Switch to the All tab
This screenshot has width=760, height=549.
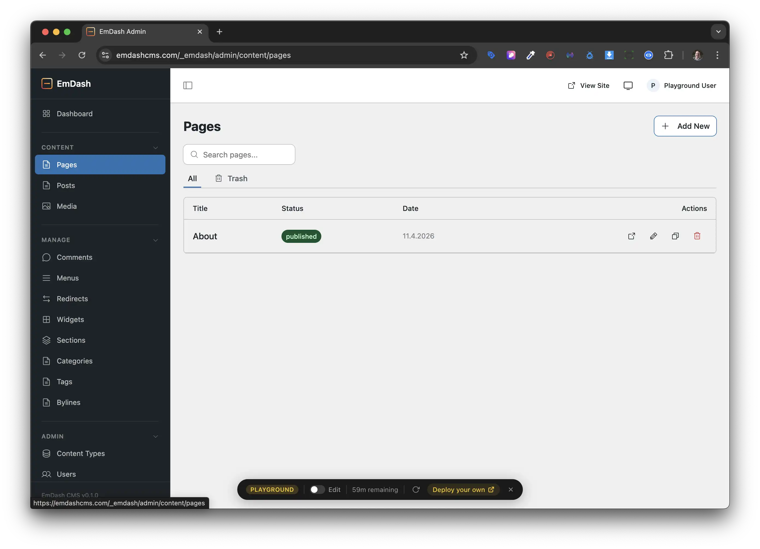tap(192, 178)
